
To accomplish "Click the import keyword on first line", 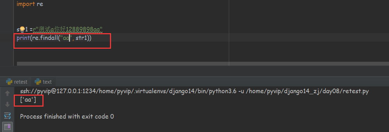I will tap(26, 5).
